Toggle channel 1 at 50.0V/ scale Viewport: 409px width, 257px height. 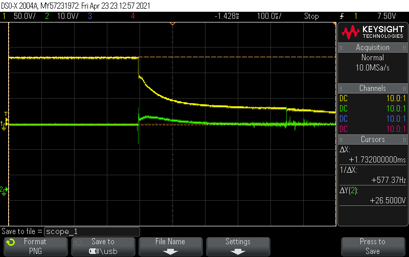[x=19, y=16]
